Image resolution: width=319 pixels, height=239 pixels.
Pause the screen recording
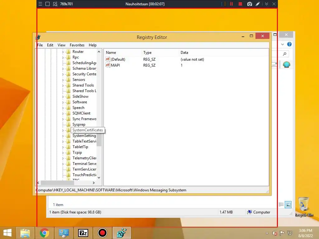(x=231, y=4)
